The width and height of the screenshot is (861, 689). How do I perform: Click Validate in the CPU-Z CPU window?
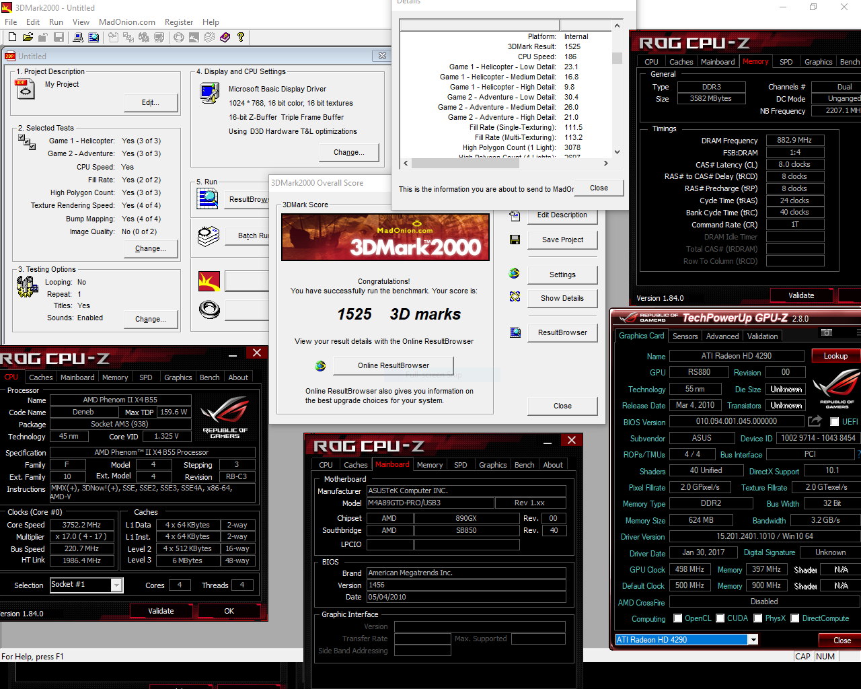pyautogui.click(x=161, y=611)
